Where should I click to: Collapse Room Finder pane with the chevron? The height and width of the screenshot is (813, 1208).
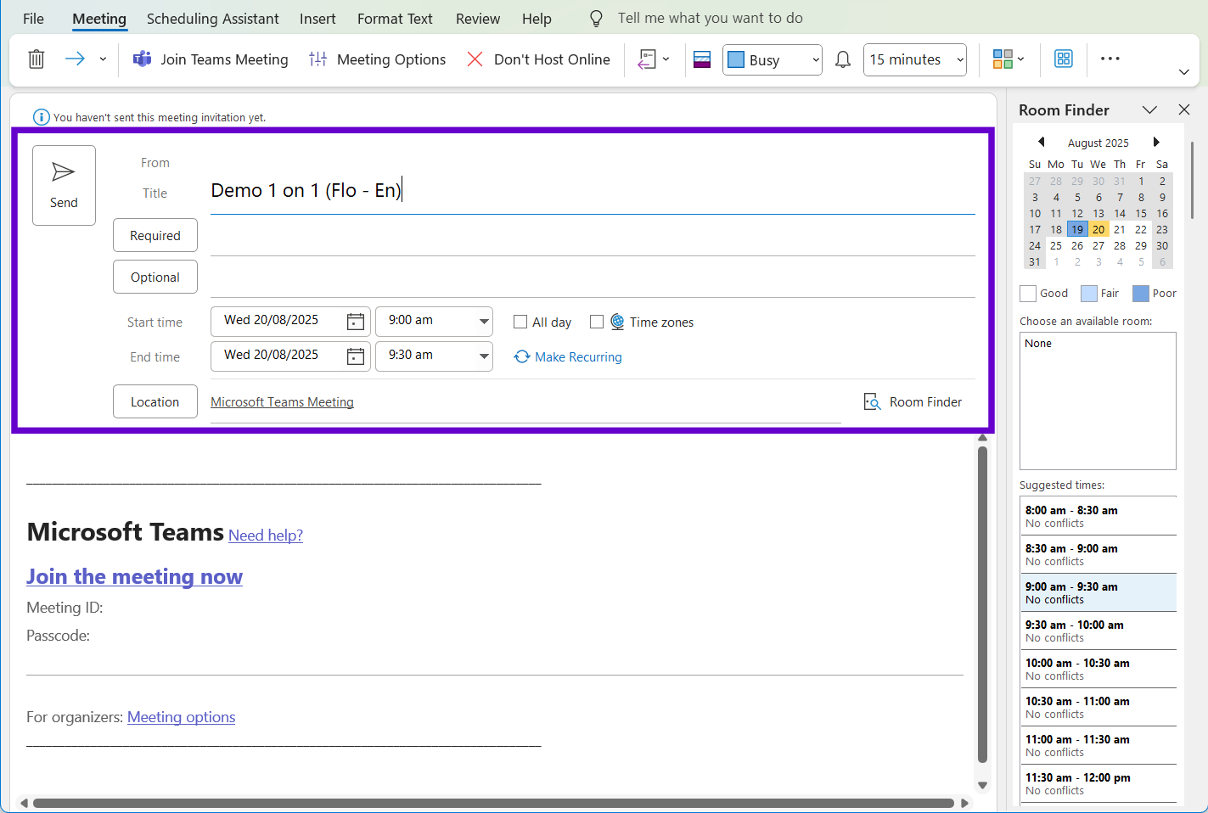point(1149,109)
